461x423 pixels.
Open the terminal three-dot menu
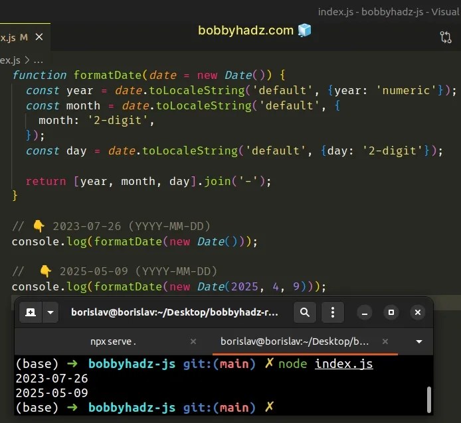pos(333,312)
